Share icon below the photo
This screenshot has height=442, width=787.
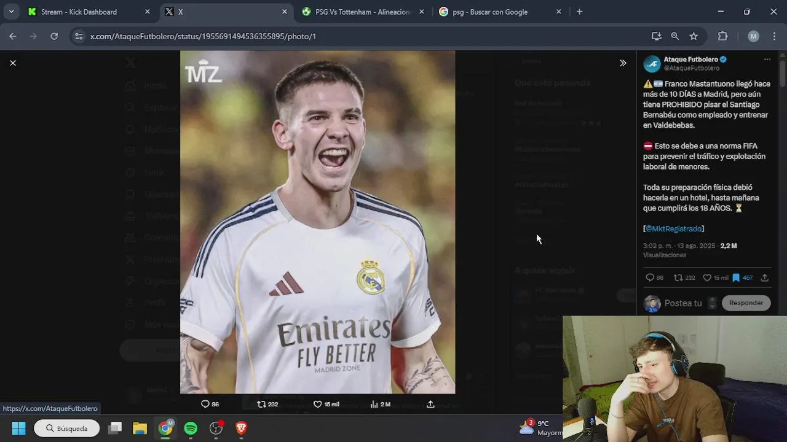click(x=430, y=404)
